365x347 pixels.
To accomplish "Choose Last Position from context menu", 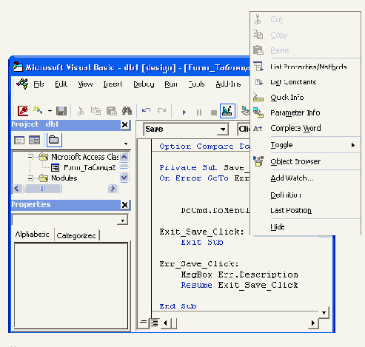I will click(x=305, y=210).
